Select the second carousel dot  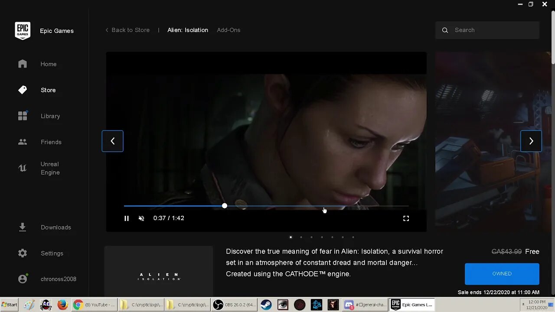pyautogui.click(x=301, y=237)
